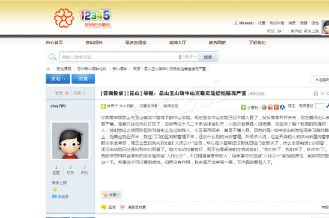Click into the search content field
This screenshot has height=218, width=329.
(118, 57)
